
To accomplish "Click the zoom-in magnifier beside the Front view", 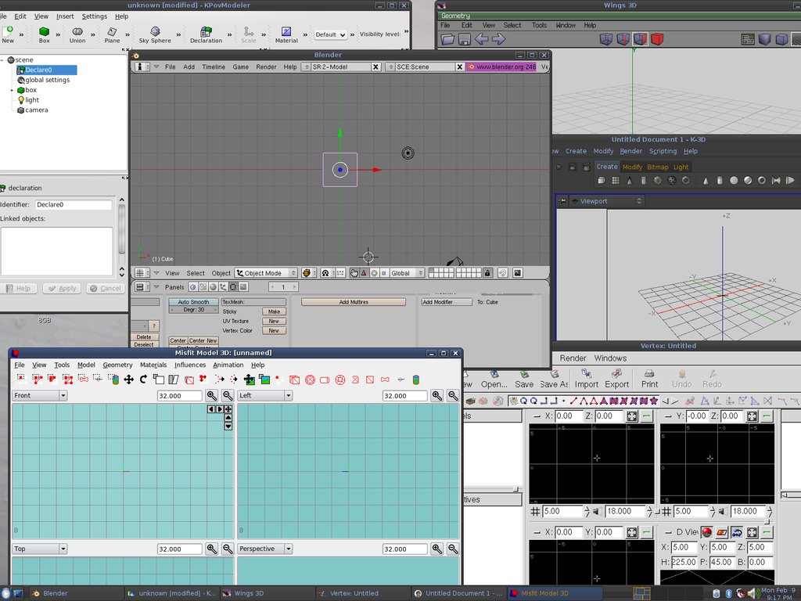I will click(x=212, y=396).
